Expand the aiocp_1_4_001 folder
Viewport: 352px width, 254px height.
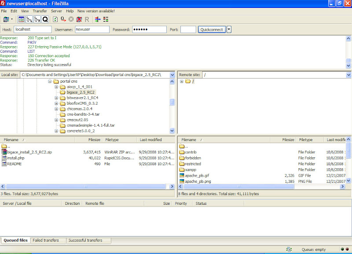[x=56, y=87]
